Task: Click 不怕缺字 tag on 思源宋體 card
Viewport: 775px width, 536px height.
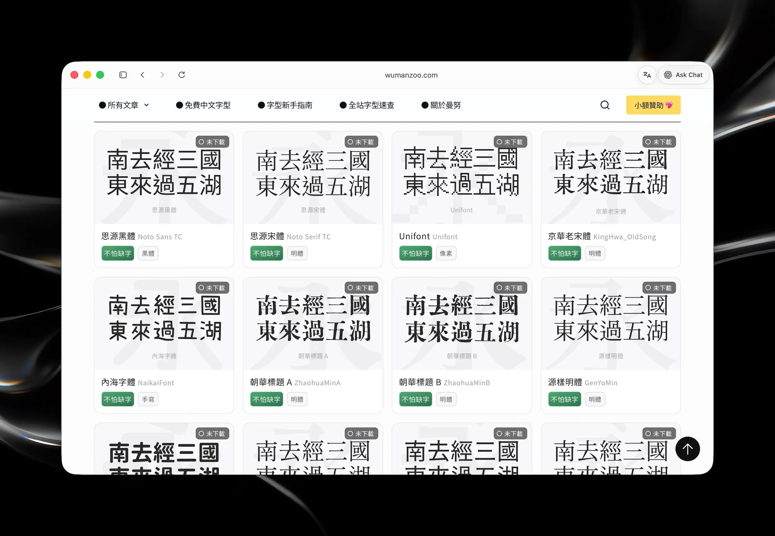Action: tap(266, 253)
